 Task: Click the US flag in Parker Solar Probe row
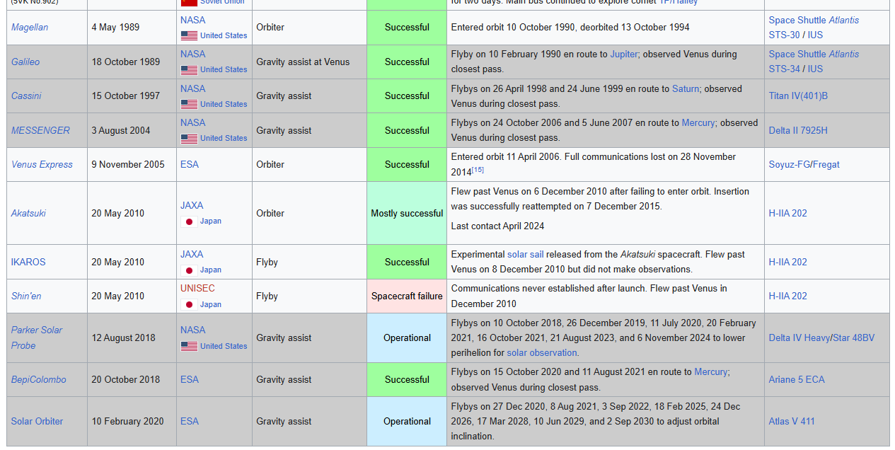(189, 346)
